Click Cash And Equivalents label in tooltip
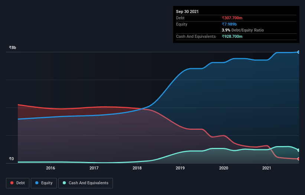This screenshot has width=305, height=195. (x=196, y=36)
